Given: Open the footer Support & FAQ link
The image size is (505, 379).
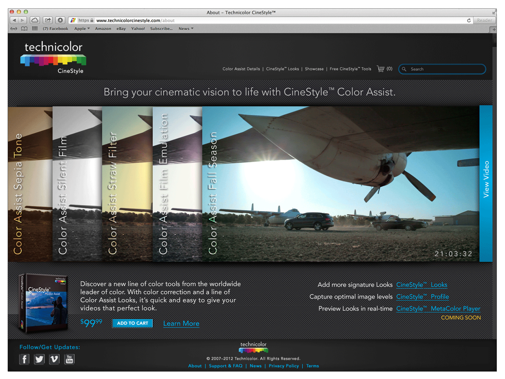Looking at the screenshot, I should [x=226, y=366].
